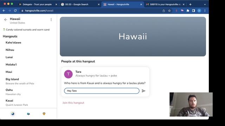Click Join this hangout link
The width and height of the screenshot is (225, 126).
[73, 103]
